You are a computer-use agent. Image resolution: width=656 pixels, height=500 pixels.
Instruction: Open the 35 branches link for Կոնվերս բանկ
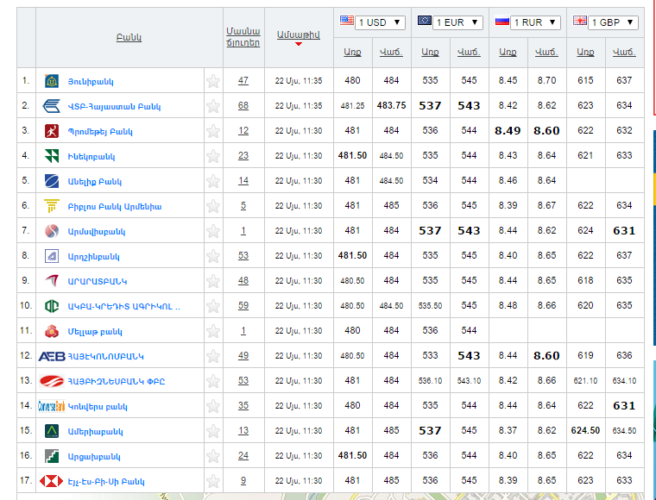click(243, 405)
